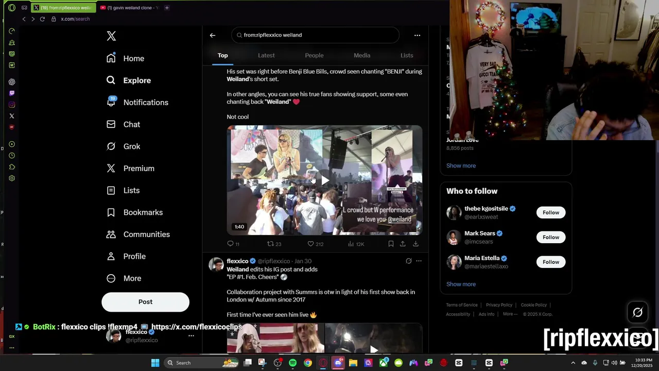Image resolution: width=659 pixels, height=371 pixels.
Task: Share the Weiland crowd video post
Action: coord(403,244)
